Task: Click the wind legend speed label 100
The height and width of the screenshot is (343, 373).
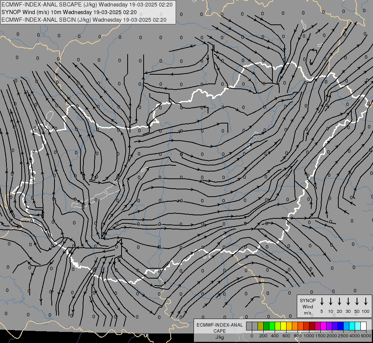Action: coord(366,311)
